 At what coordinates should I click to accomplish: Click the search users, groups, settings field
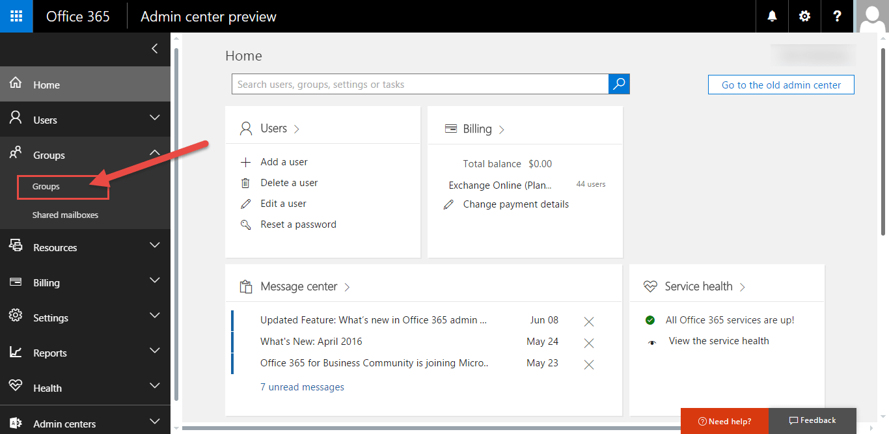[x=420, y=84]
